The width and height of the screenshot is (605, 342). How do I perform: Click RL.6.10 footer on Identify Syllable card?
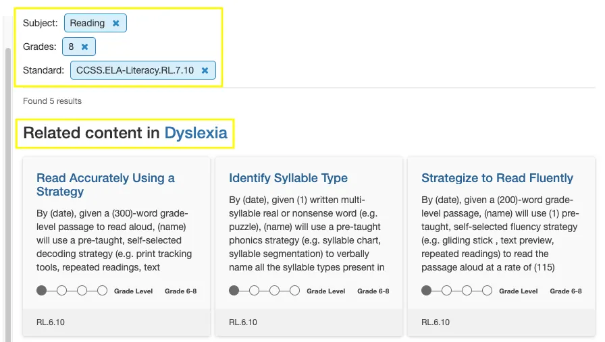[243, 322]
